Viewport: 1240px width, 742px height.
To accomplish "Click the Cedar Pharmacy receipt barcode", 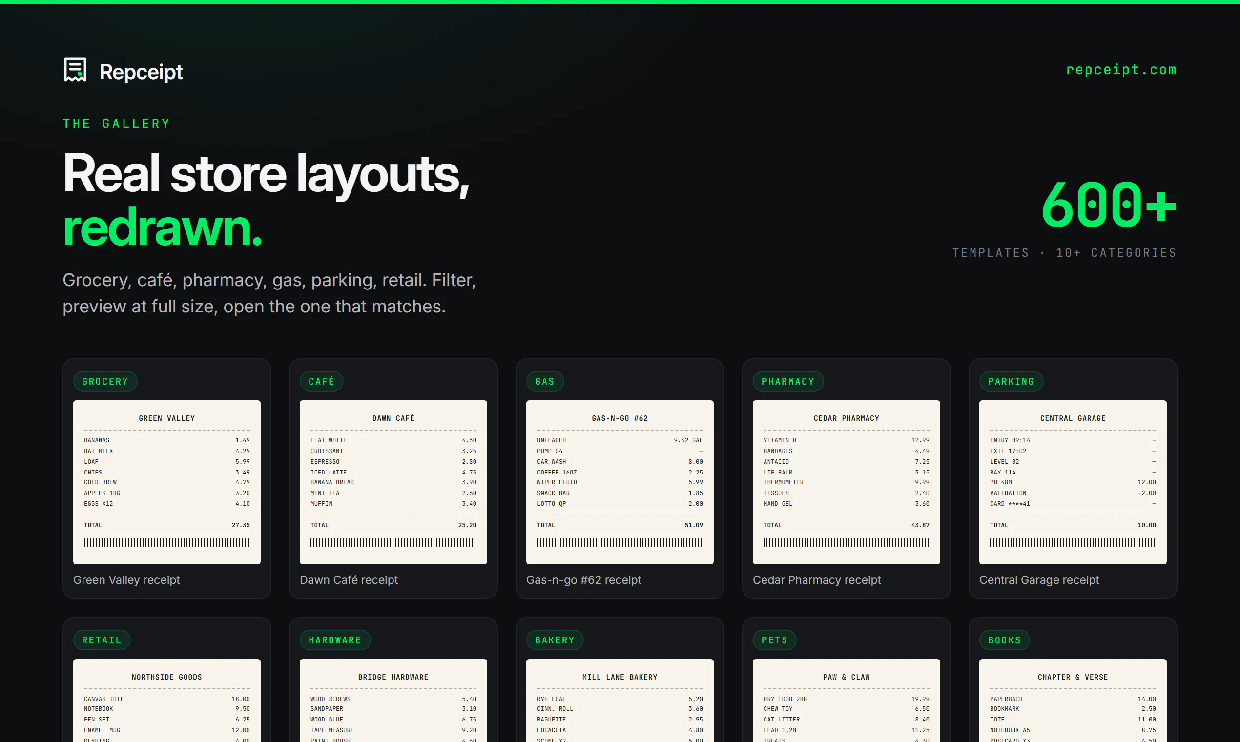I will tap(847, 542).
